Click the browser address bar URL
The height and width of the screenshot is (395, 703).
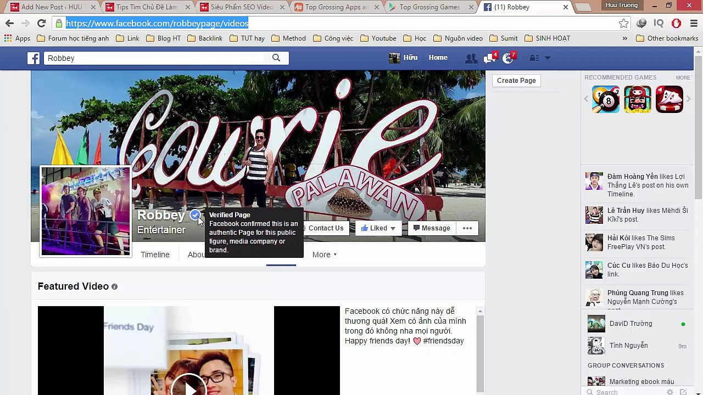coord(157,23)
